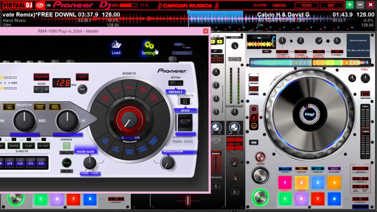The height and width of the screenshot is (212, 377).
Task: Click the green plus button in top bar
Action: (350, 5)
